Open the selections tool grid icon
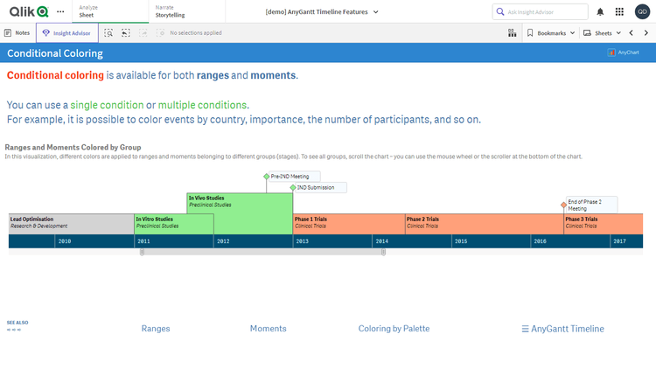This screenshot has width=656, height=369. [x=512, y=32]
